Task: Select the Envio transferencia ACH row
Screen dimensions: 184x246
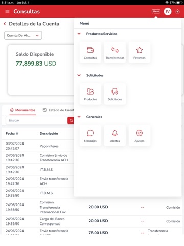Action: click(x=38, y=181)
